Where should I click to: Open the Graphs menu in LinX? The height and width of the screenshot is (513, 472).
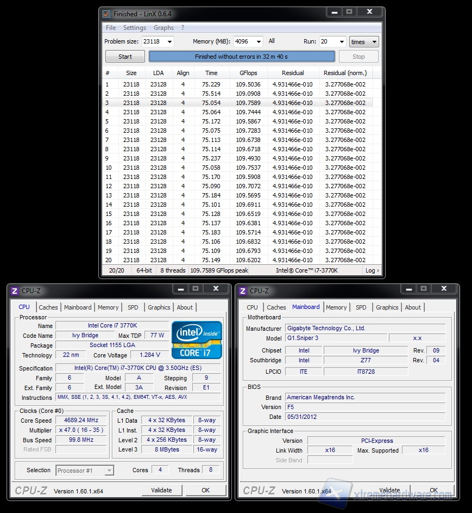(x=163, y=28)
